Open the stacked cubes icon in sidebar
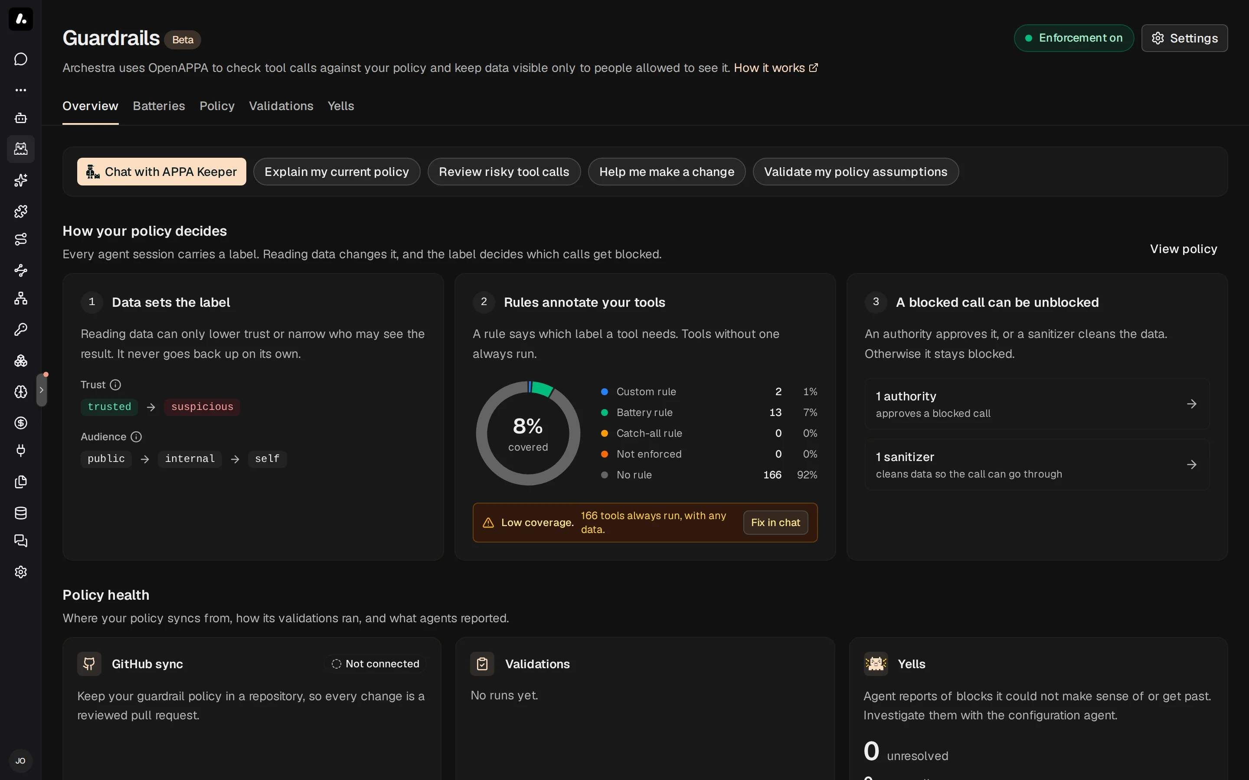 21,361
